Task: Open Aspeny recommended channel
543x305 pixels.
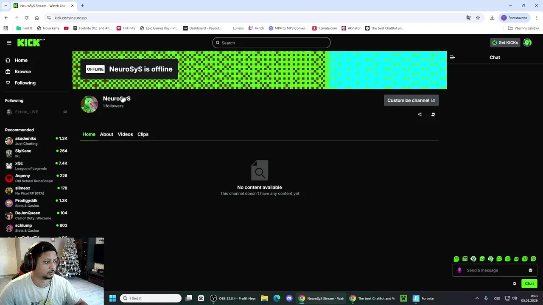Action: [36, 178]
